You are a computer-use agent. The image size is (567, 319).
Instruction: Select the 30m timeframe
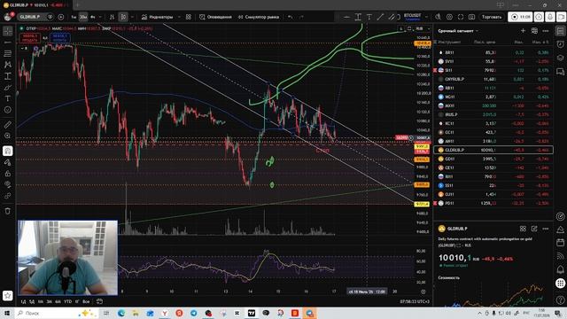83,17
